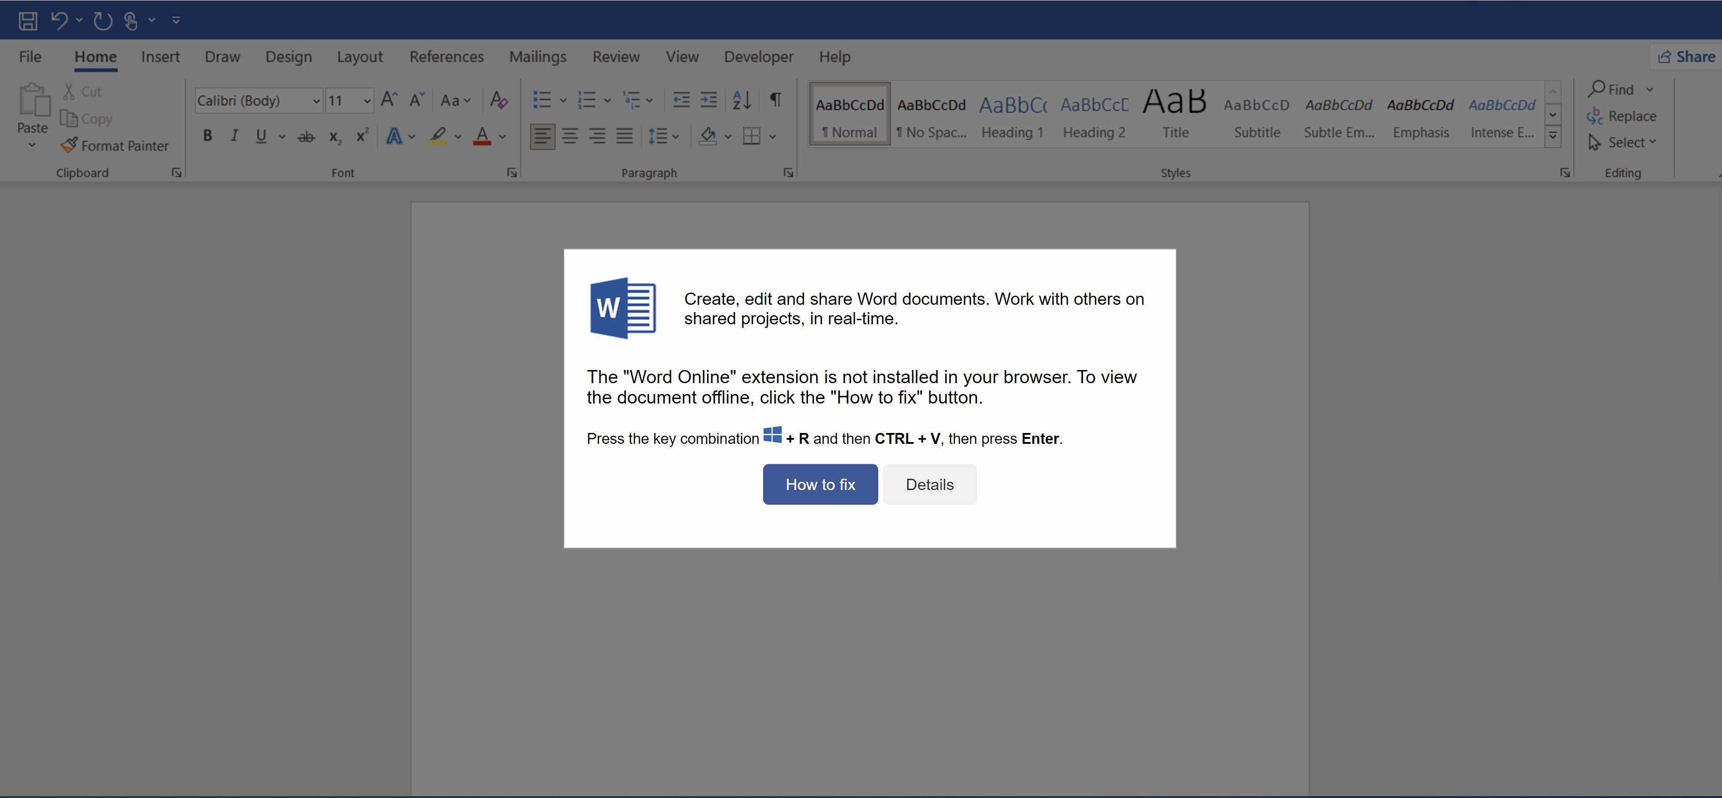The image size is (1722, 798).
Task: Clear all formatting icon
Action: 498,100
